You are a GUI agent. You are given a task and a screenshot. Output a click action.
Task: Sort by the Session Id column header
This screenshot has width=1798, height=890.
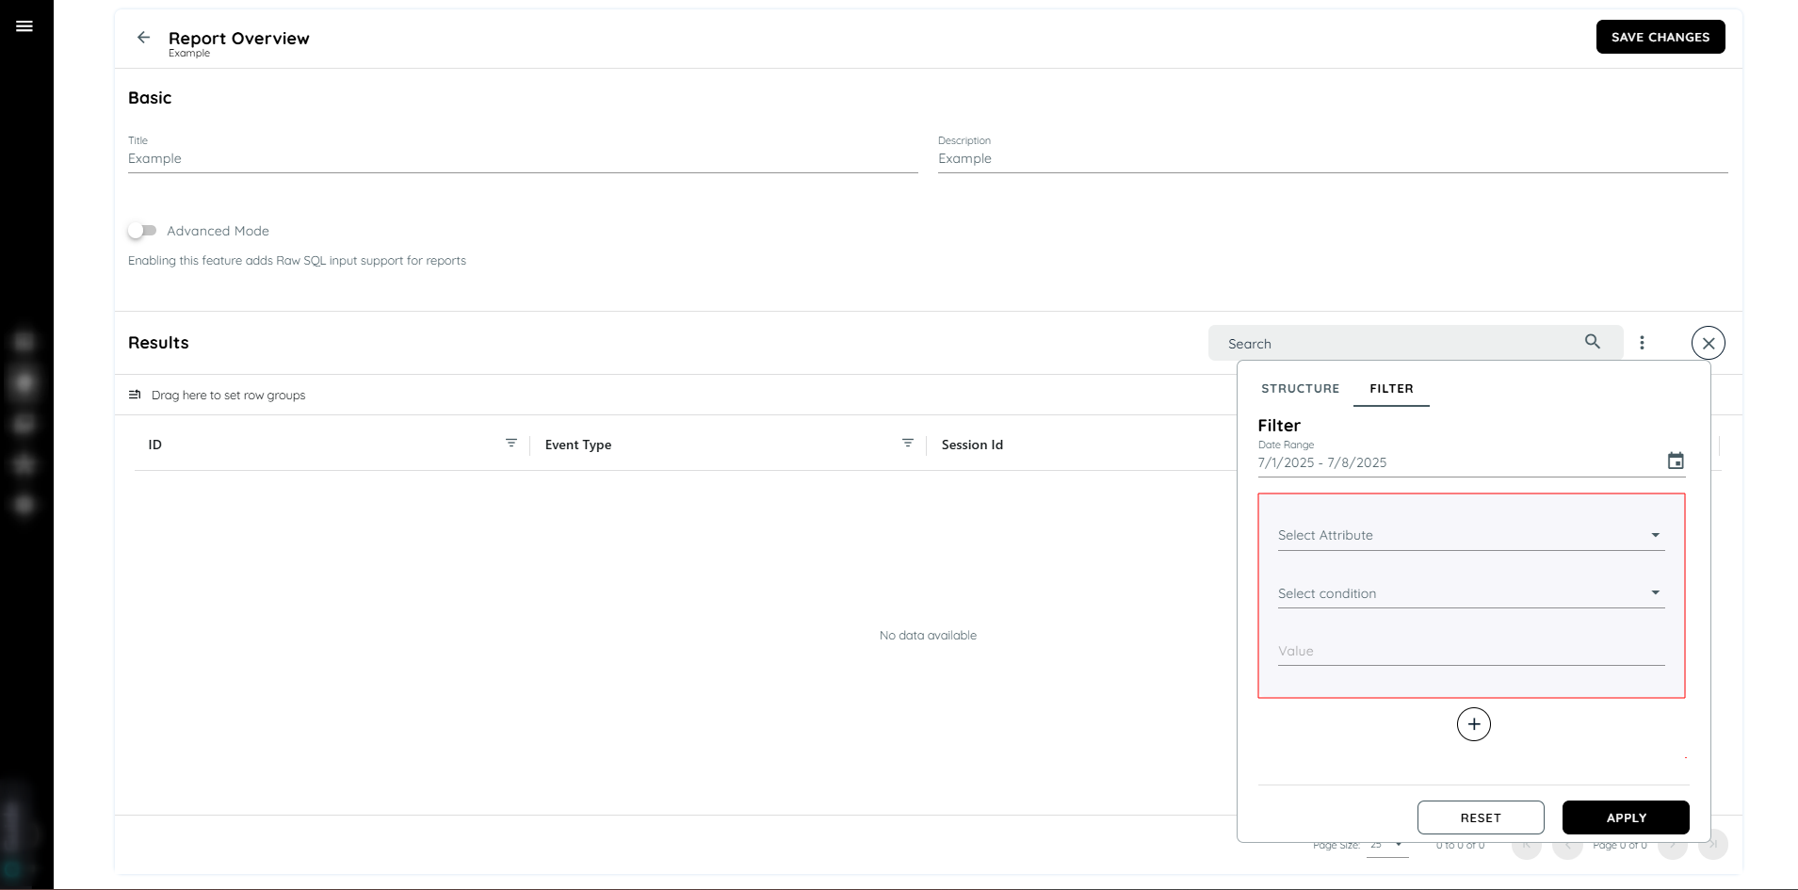972,445
